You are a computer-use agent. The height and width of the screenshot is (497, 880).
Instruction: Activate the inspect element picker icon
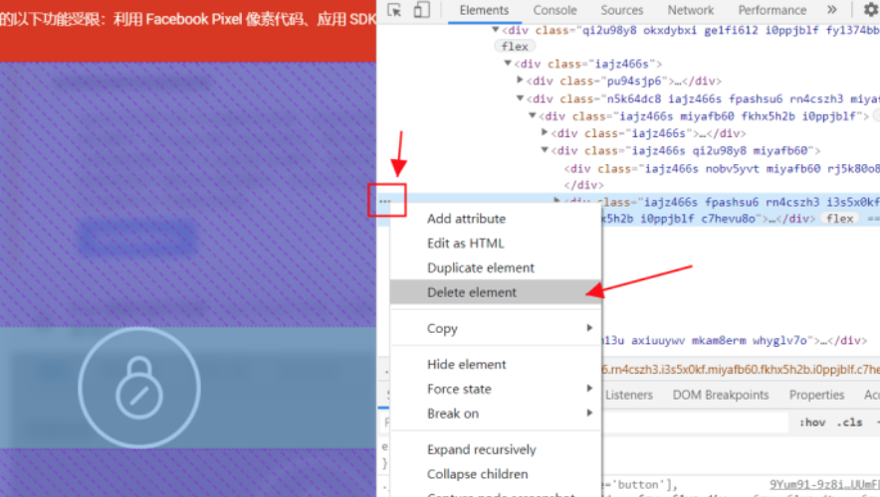tap(394, 10)
